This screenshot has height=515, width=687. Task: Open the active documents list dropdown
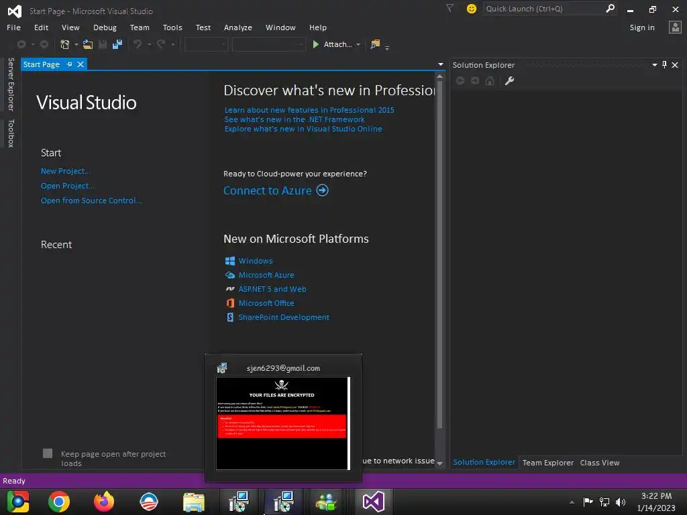click(440, 64)
